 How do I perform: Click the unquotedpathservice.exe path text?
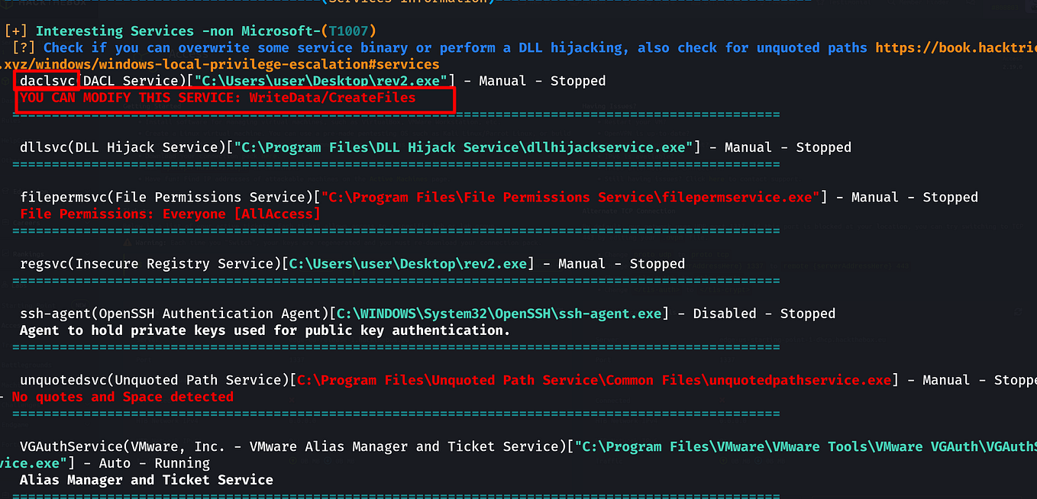click(x=802, y=379)
